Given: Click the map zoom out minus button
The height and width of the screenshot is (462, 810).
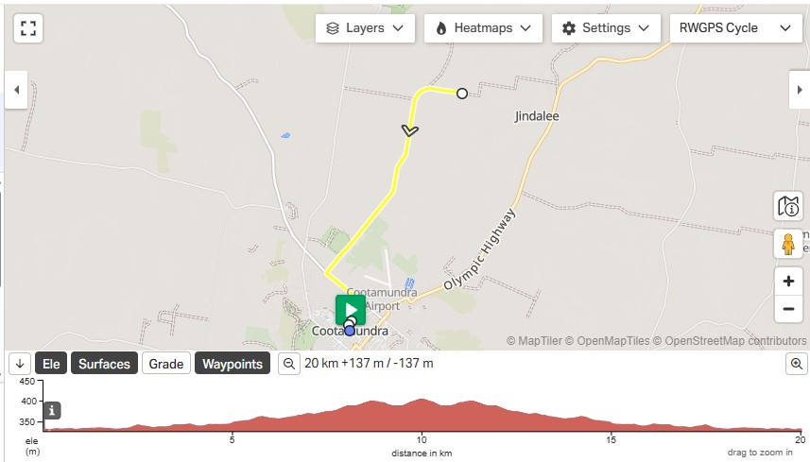Looking at the screenshot, I should (787, 309).
